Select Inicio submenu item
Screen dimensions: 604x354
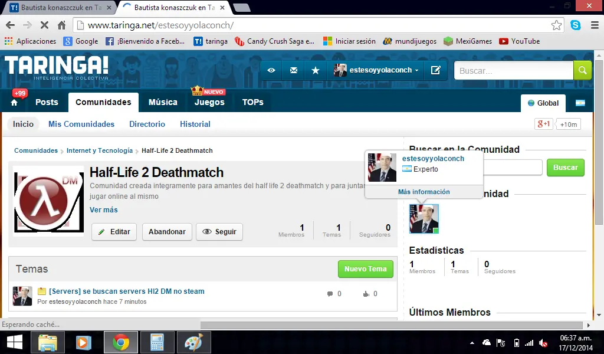(x=23, y=124)
